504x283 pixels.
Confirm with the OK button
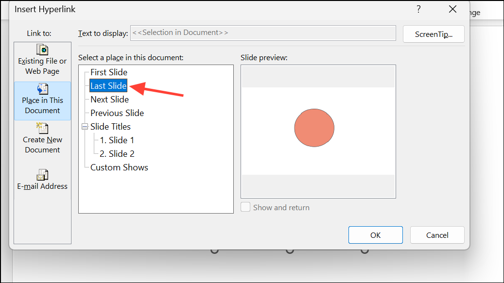point(375,235)
